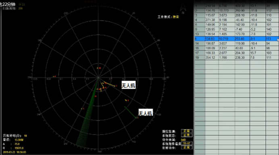The height and width of the screenshot is (155, 279).
Task: Select table row 19 with azimuth 354.12
Action: [x=237, y=58]
